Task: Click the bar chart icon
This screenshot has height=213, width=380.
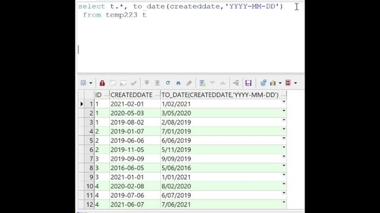Action: tap(273, 83)
